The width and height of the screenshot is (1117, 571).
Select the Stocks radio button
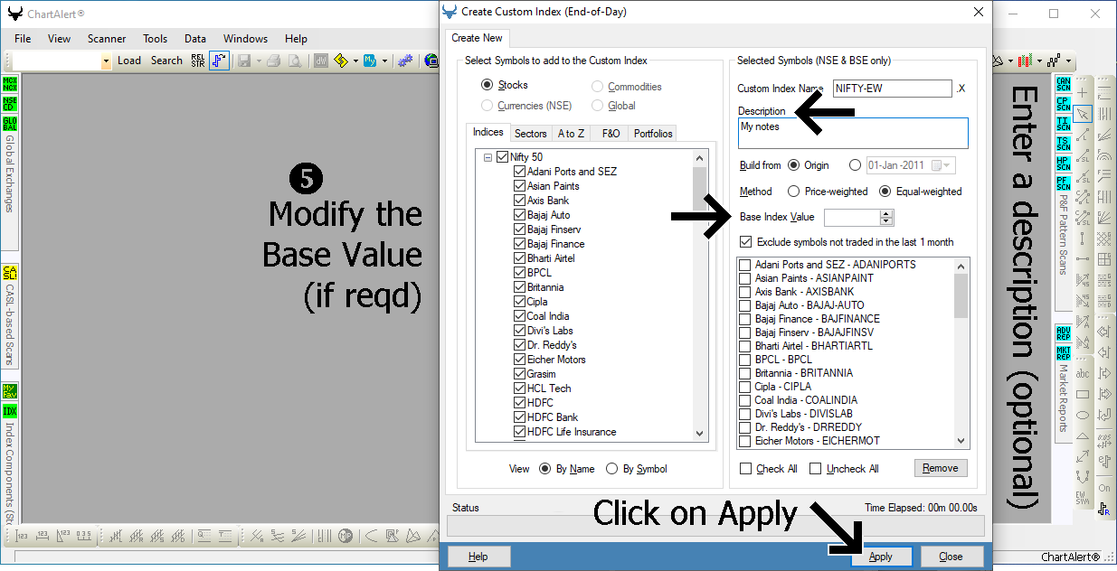(x=488, y=85)
